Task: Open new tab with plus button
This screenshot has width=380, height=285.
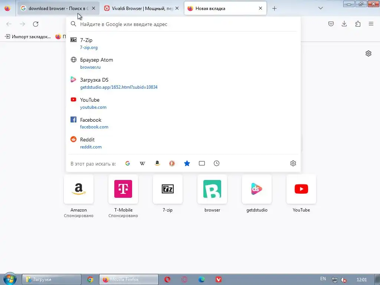Action: tap(274, 9)
